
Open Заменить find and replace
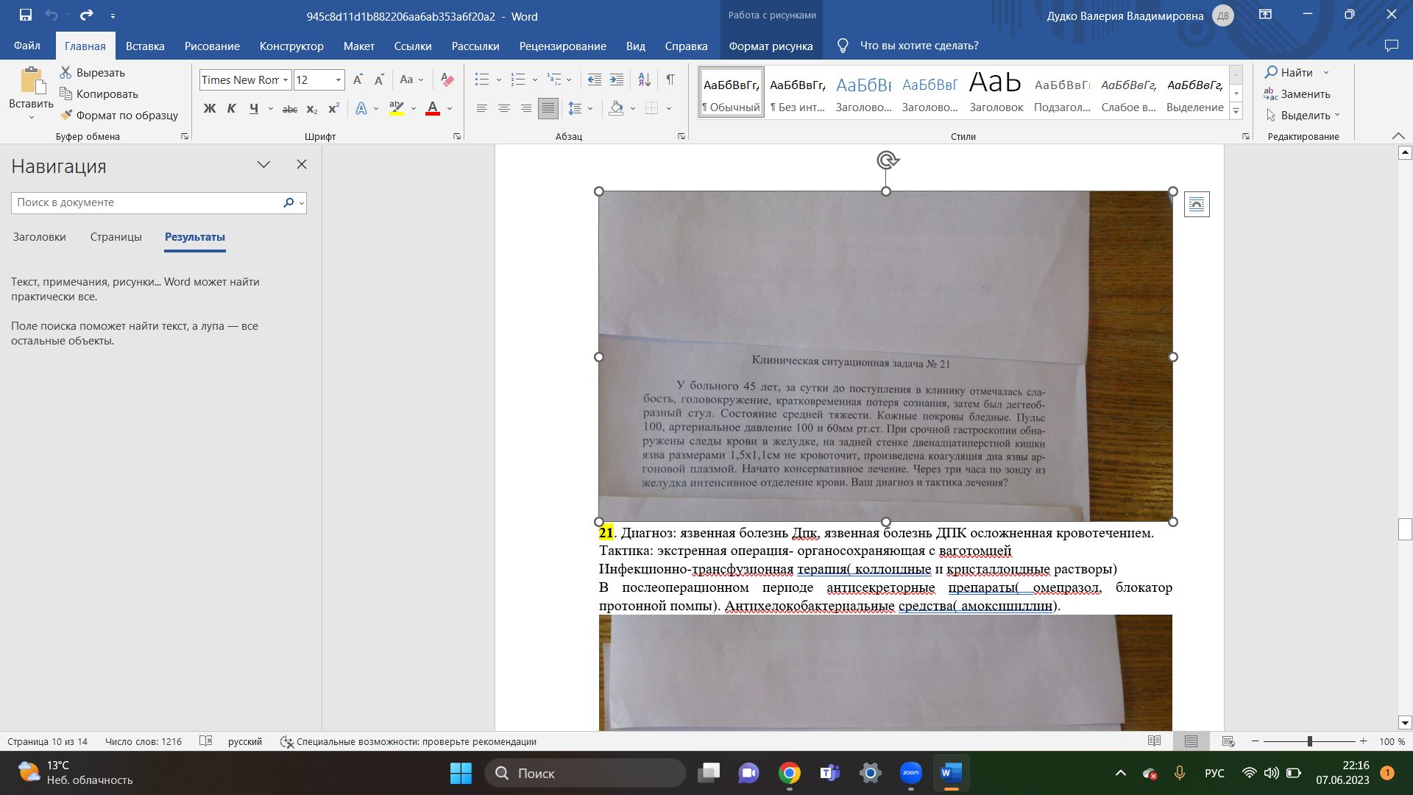[1297, 93]
